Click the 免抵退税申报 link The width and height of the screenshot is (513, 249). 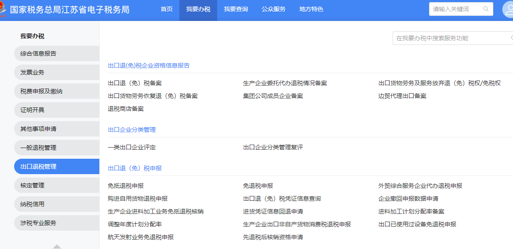point(126,186)
